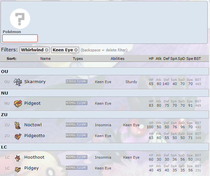Click the Noctowl sprite icon
The height and width of the screenshot is (176, 210).
point(18,125)
